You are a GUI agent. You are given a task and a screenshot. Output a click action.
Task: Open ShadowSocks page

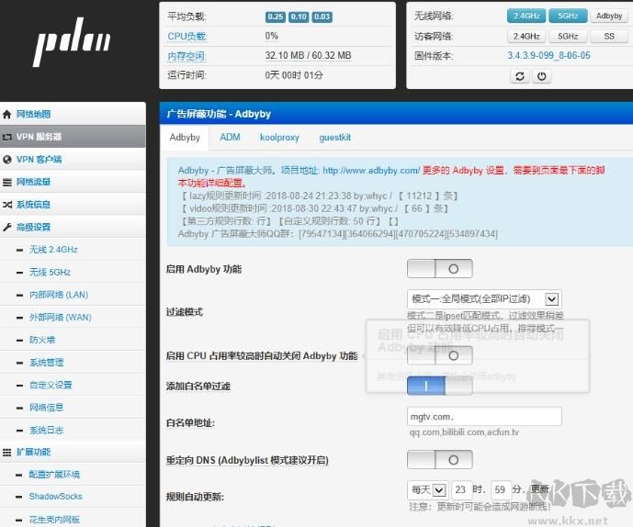pos(56,497)
